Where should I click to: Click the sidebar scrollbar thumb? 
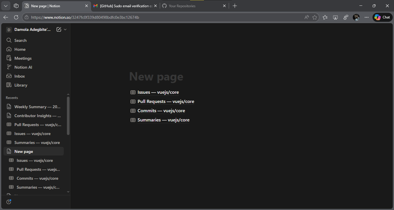coord(68,116)
